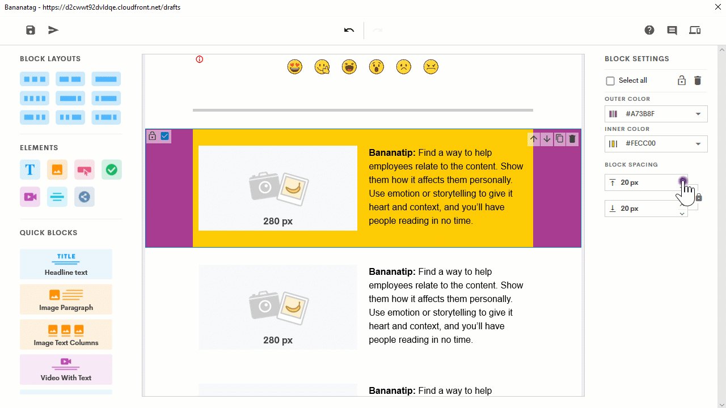This screenshot has height=408, width=726.
Task: Uncheck the selected block's checkbox
Action: pyautogui.click(x=165, y=136)
